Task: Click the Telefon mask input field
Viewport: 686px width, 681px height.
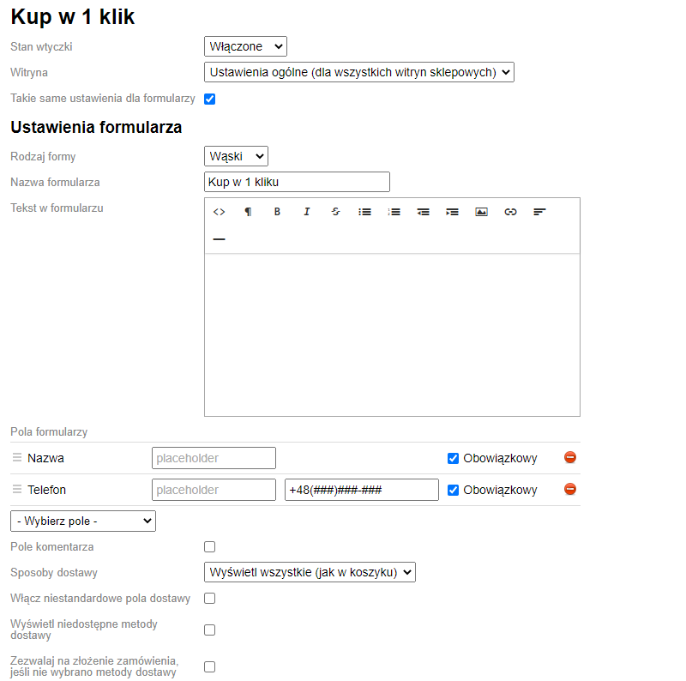Action: [x=361, y=490]
